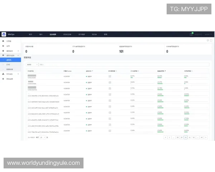This screenshot has height=172, width=215.
Task: Collapse the 虚拟化监控 sidebar group
Action: click(x=19, y=56)
